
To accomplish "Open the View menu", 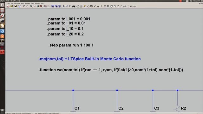I will 22,3.
